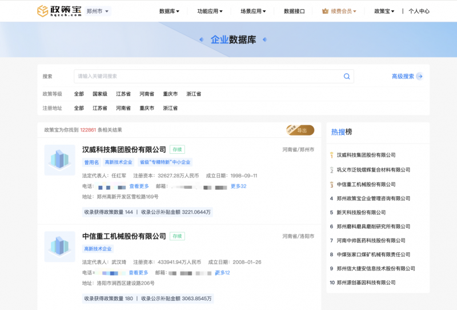Click the rank 1 medal icon in 热搜榜
Screen dimensions: 457x310
[x=331, y=155]
